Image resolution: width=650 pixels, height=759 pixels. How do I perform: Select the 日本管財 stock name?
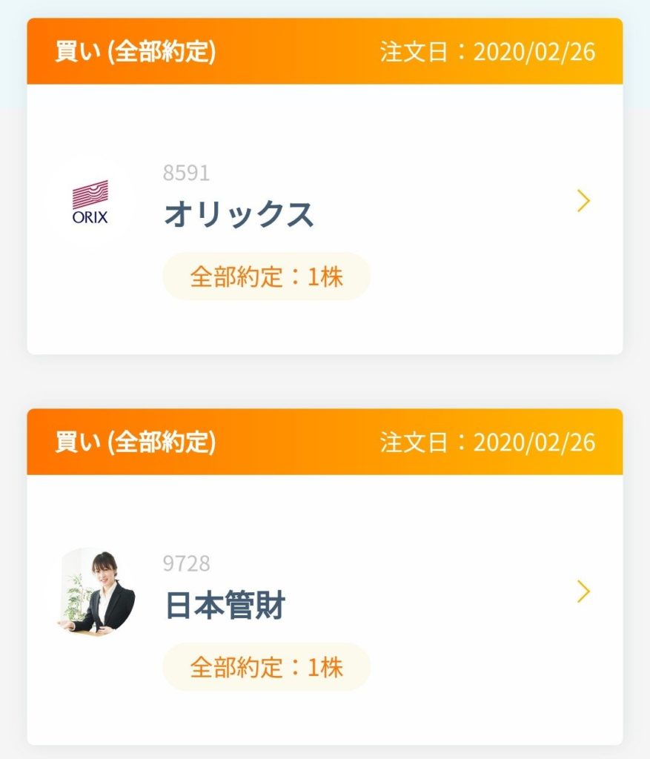coord(225,605)
